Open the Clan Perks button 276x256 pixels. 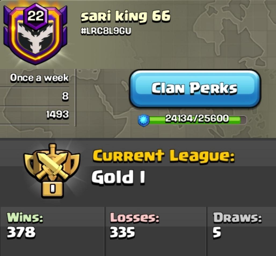(x=194, y=89)
